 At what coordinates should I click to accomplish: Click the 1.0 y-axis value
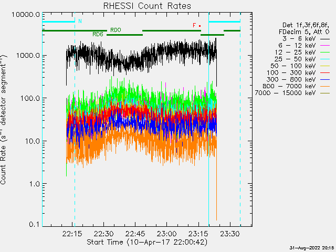click(35, 184)
